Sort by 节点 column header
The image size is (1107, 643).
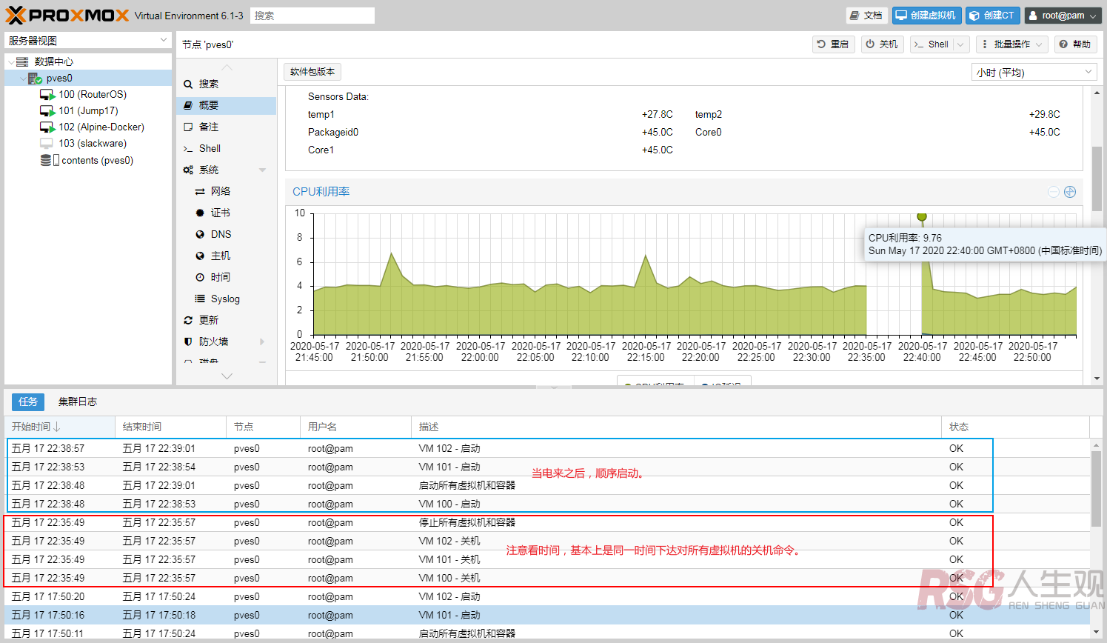coord(264,427)
